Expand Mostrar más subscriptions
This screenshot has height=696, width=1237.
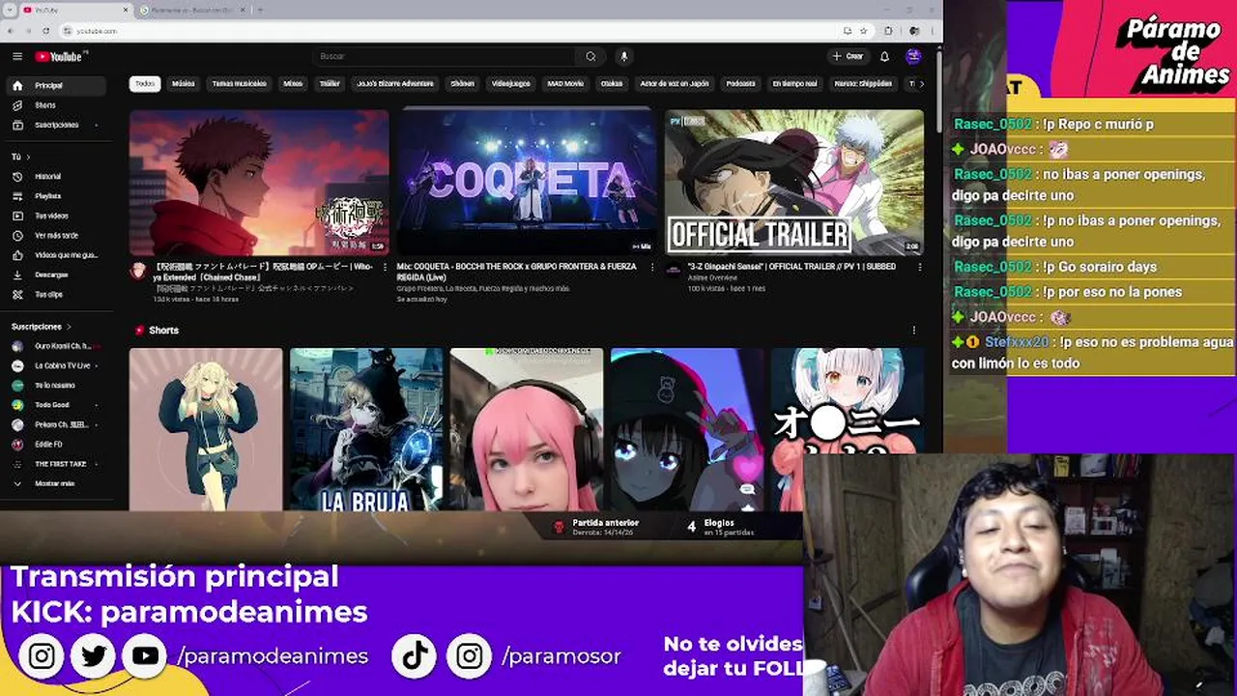coord(54,483)
